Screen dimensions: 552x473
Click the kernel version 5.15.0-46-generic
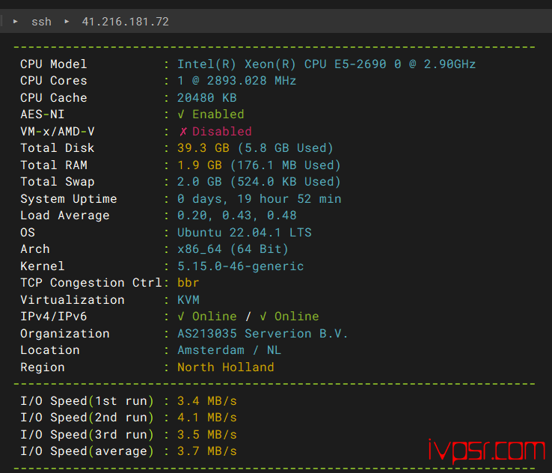click(x=240, y=266)
